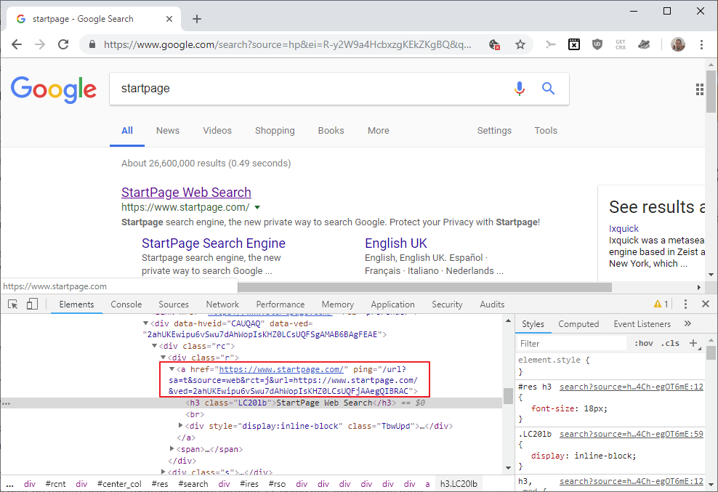Open the Ixquick link in side panel

tap(624, 229)
